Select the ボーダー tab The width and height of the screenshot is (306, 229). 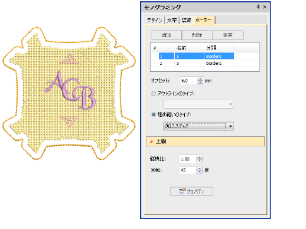point(204,20)
